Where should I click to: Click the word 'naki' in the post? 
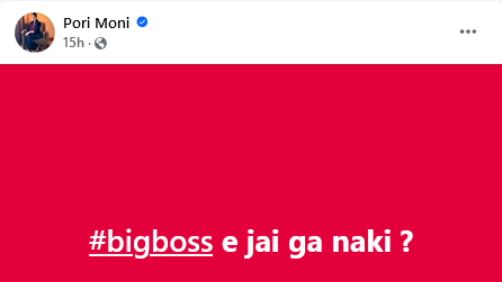click(361, 243)
